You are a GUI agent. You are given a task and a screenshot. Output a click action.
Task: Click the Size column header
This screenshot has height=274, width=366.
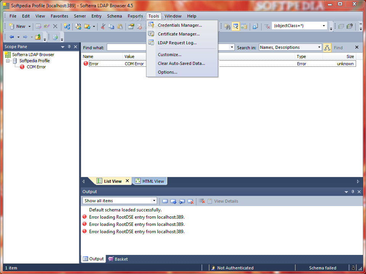point(340,56)
